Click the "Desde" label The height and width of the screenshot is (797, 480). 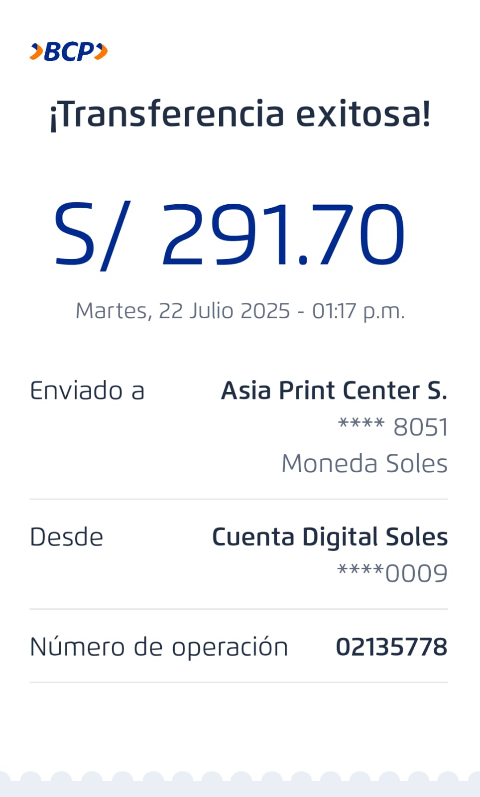(67, 537)
